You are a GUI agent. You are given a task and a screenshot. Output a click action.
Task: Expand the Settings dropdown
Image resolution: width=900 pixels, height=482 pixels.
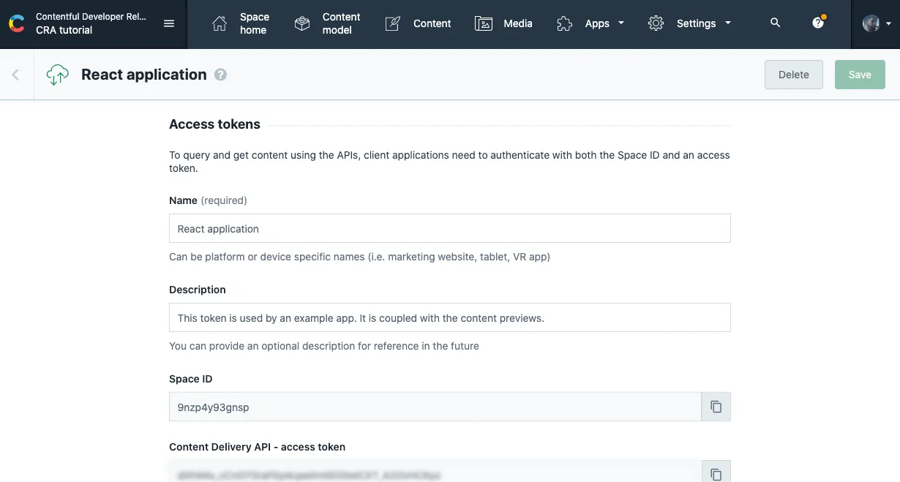click(x=689, y=23)
